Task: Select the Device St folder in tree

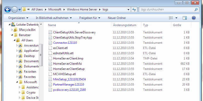Action: [x=32, y=98]
